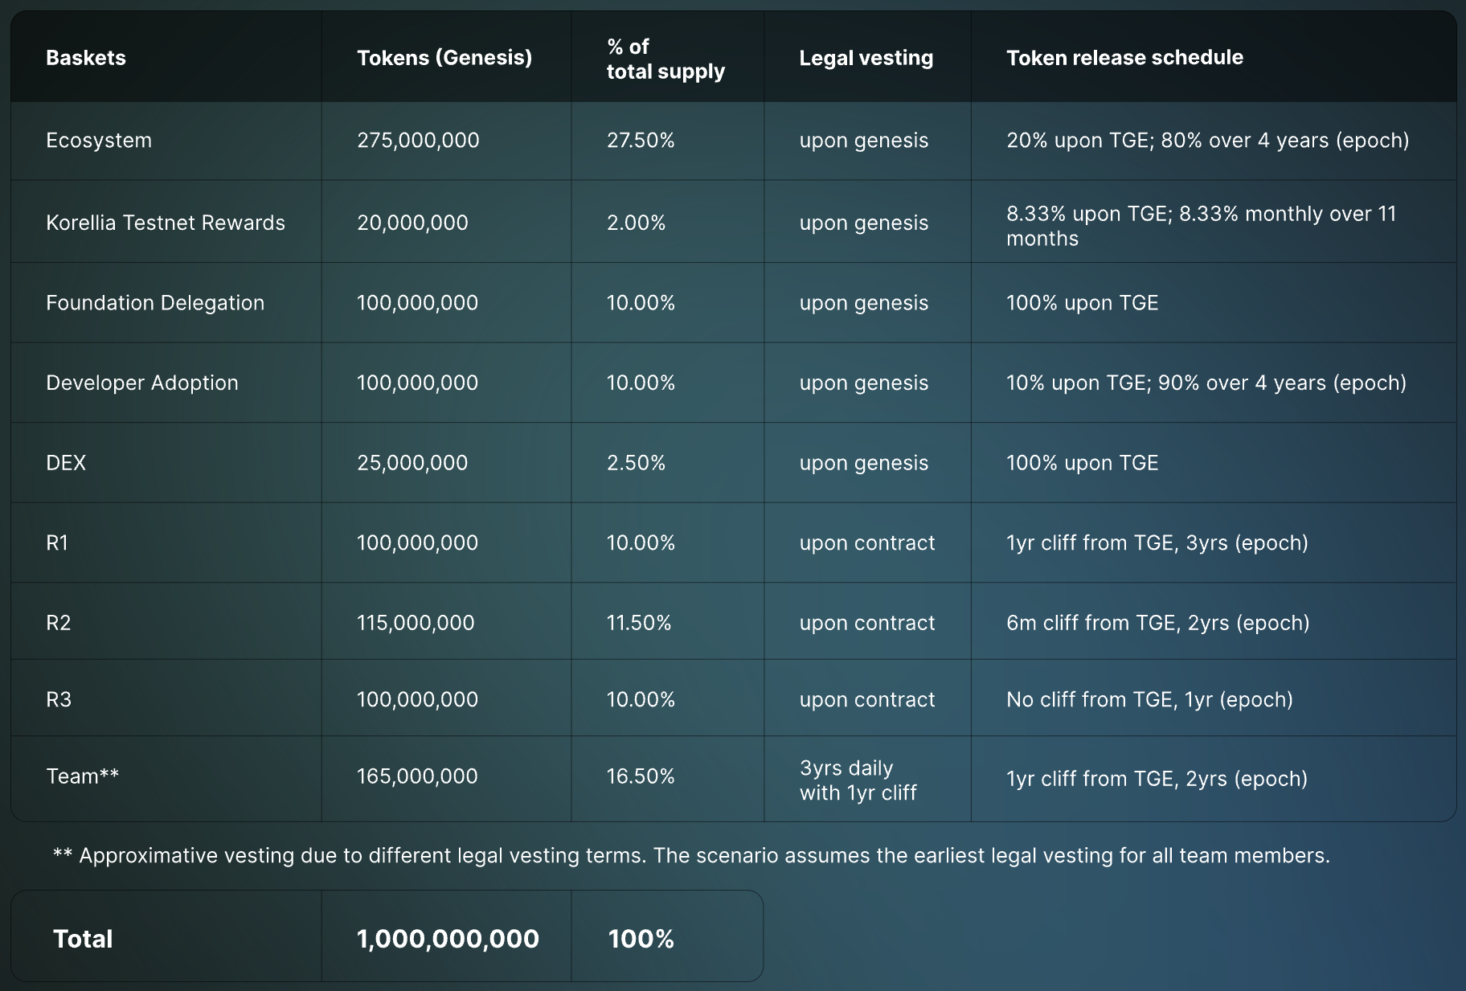The width and height of the screenshot is (1466, 991).
Task: Select R1's 10.00% supply value
Action: [x=641, y=543]
